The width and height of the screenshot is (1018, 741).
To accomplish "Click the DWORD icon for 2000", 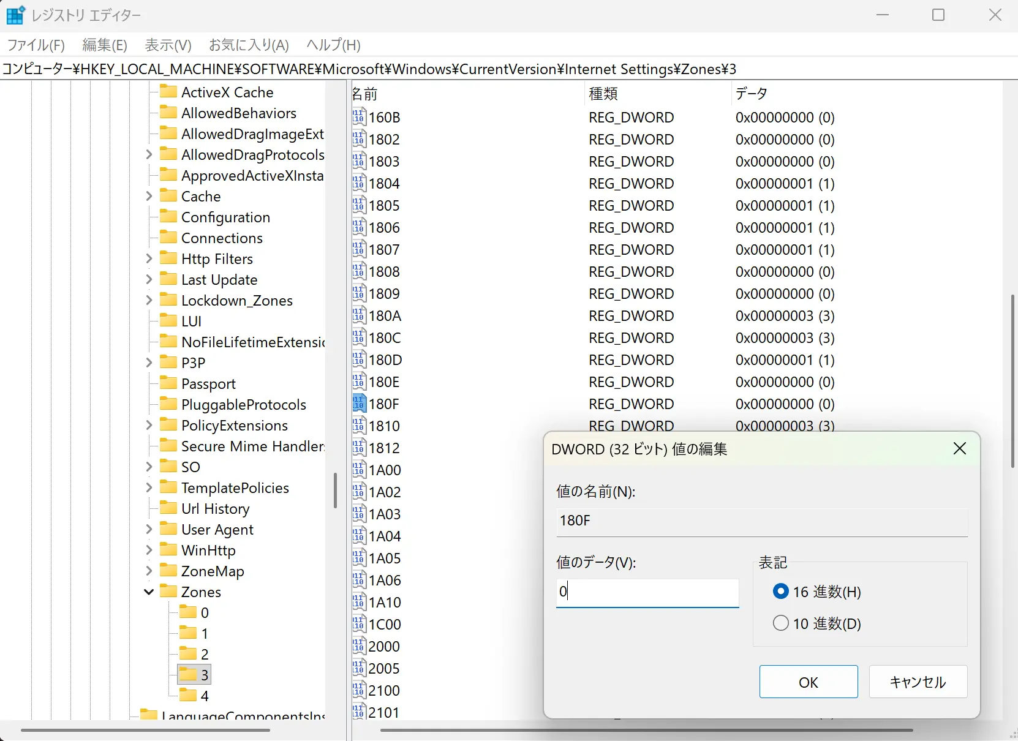I will click(359, 646).
